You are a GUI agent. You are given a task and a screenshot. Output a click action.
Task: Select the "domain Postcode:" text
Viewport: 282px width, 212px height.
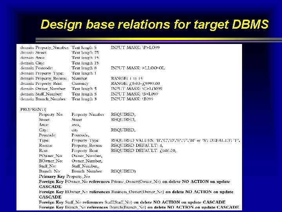[36, 68]
